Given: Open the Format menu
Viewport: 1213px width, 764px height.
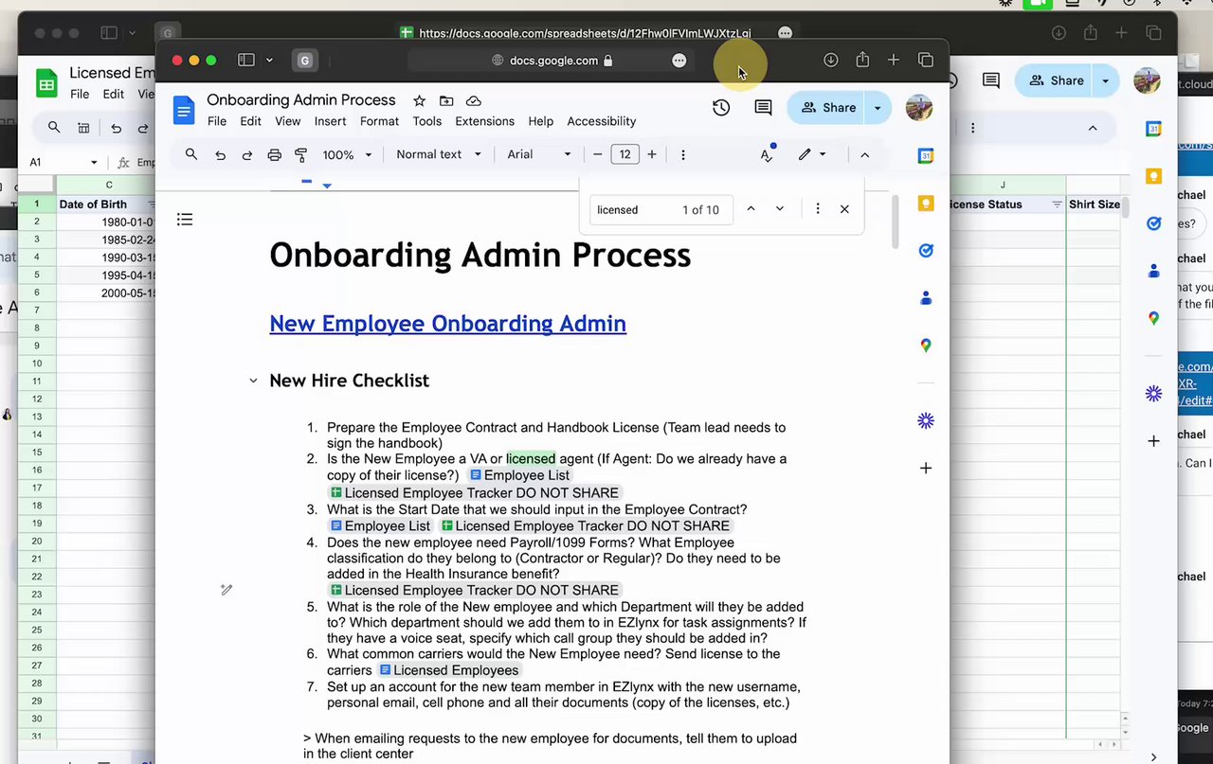Looking at the screenshot, I should coord(379,121).
